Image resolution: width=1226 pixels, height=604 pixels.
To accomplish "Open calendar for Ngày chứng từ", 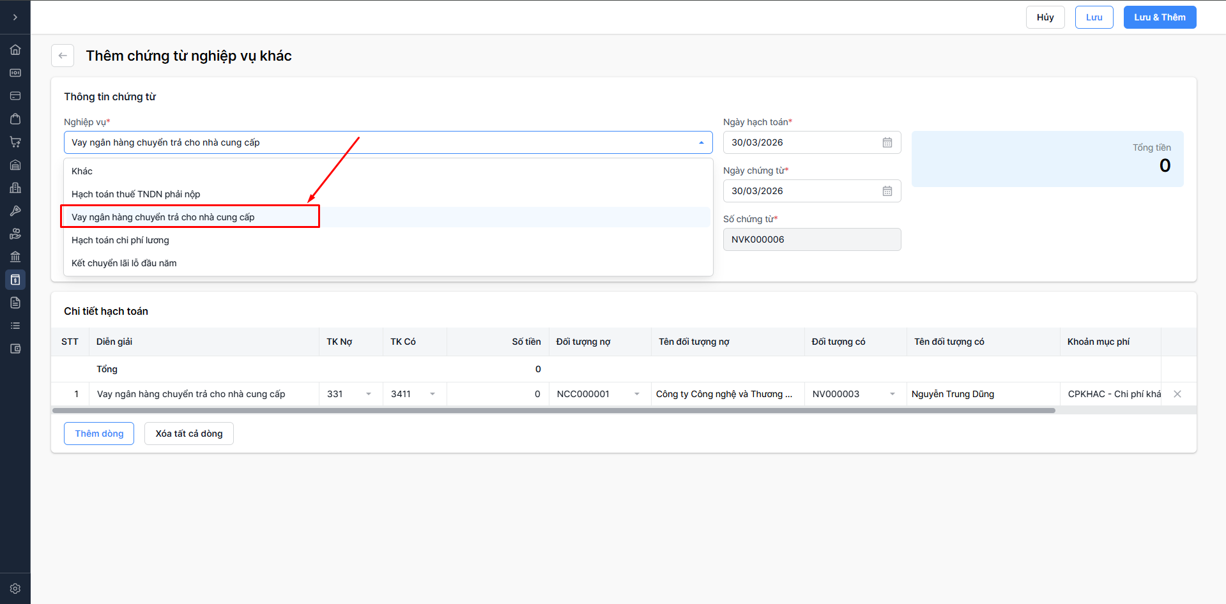I will [x=887, y=191].
